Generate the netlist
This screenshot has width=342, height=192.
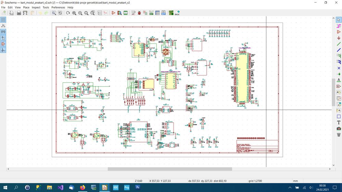click(x=151, y=13)
